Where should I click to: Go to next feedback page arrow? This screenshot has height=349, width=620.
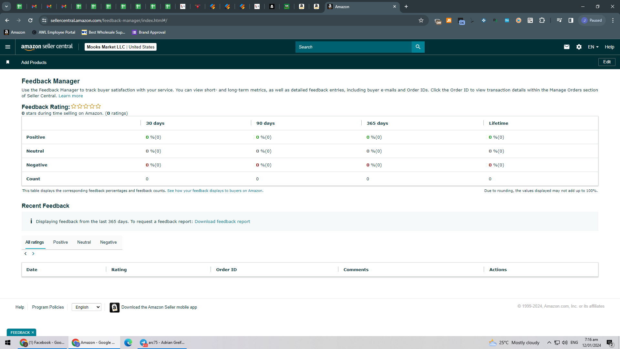point(33,254)
